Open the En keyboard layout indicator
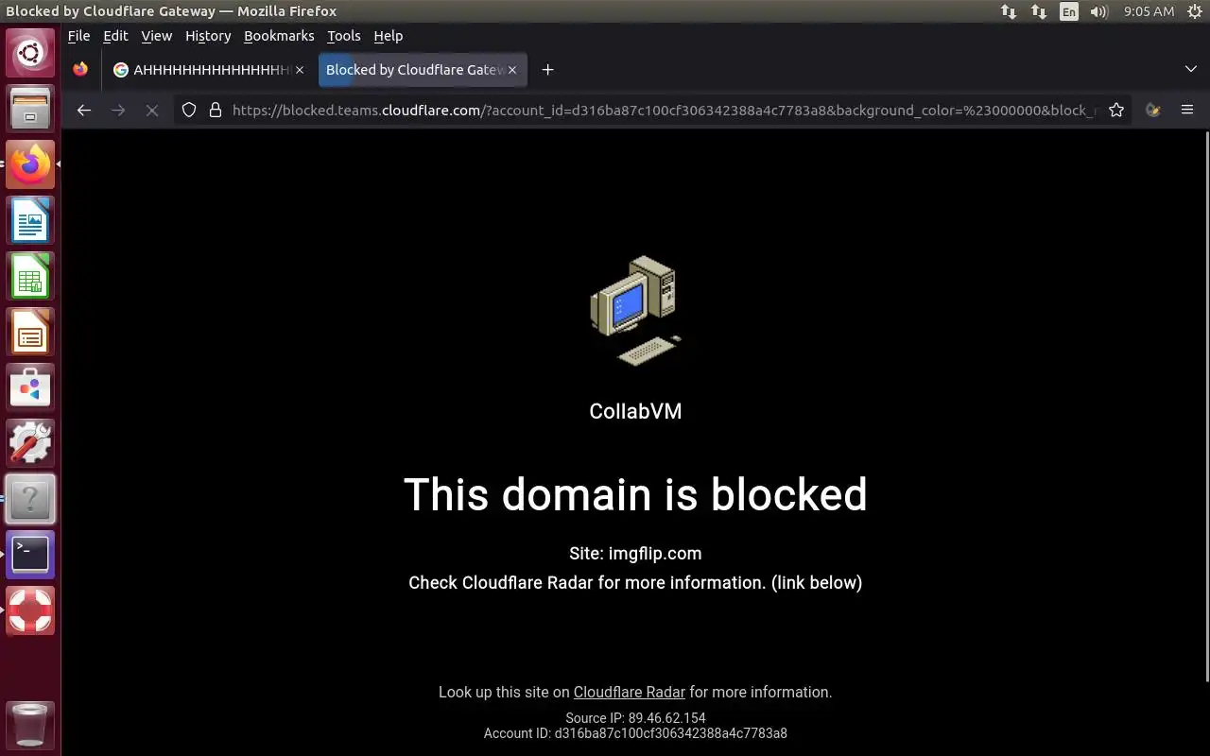 pyautogui.click(x=1069, y=11)
